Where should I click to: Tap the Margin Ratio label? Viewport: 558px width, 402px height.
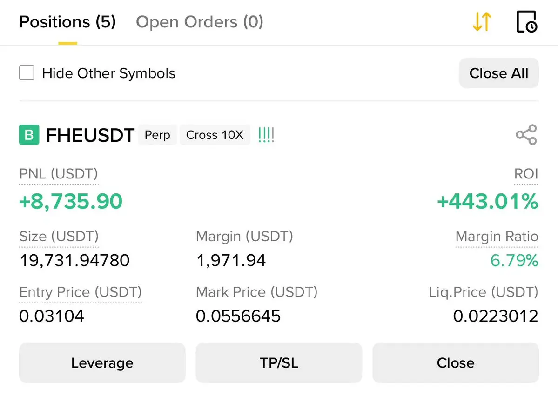tap(497, 237)
